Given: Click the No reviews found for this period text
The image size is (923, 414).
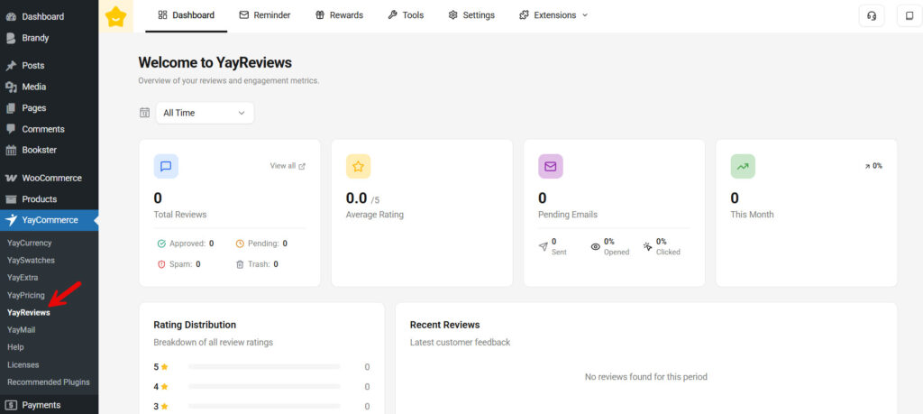Looking at the screenshot, I should click(x=645, y=377).
